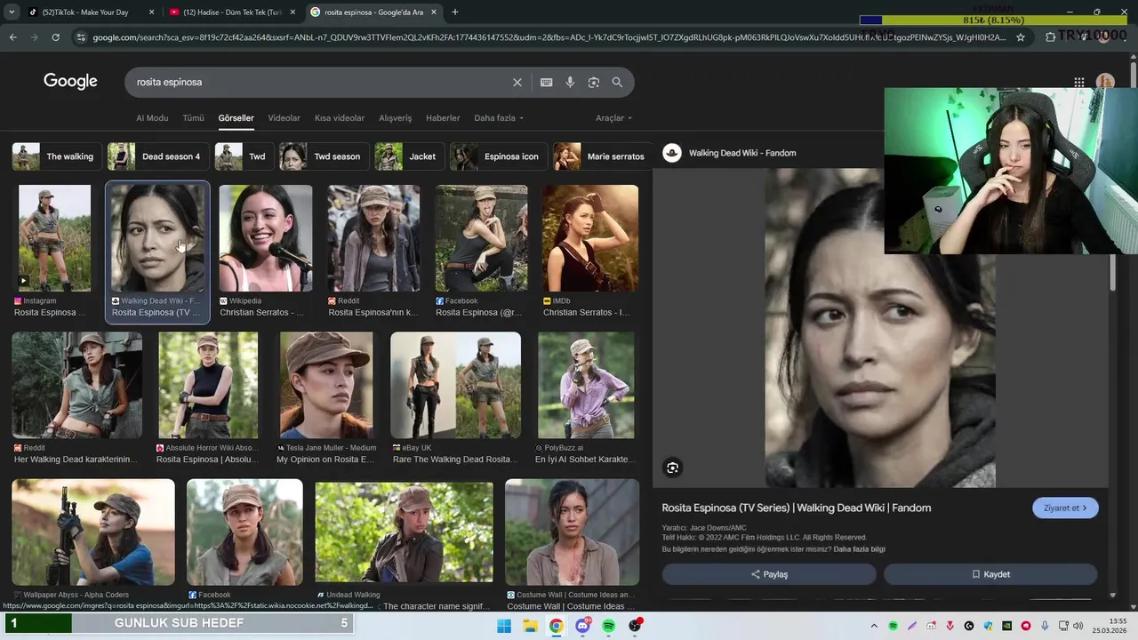Open the Chrome extensions puzzle icon

(1050, 37)
